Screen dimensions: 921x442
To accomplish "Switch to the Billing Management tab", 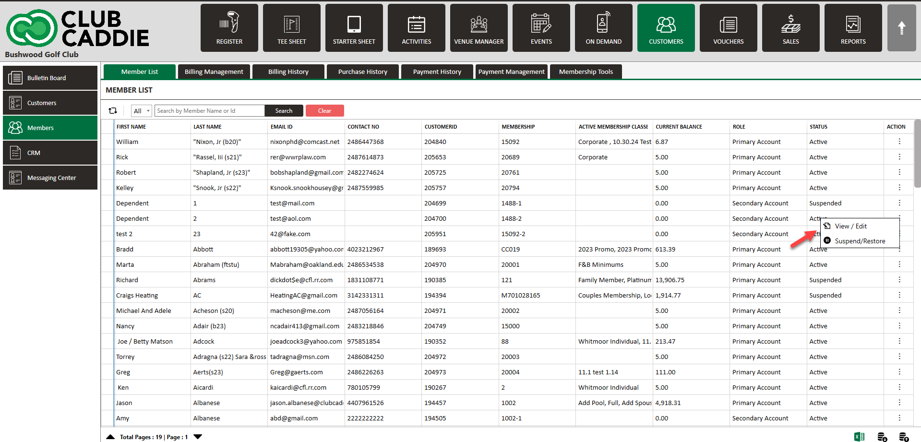I will (x=214, y=72).
